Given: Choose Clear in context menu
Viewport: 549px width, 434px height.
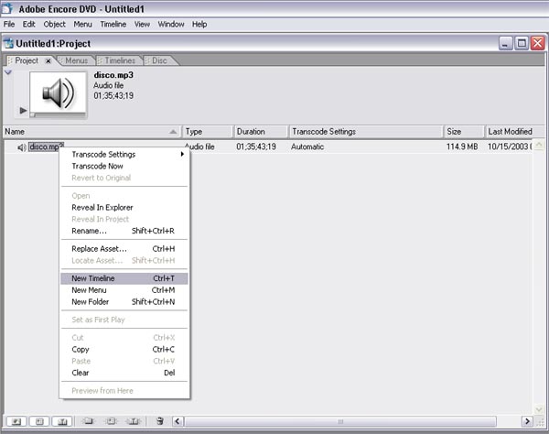Looking at the screenshot, I should pyautogui.click(x=124, y=373).
